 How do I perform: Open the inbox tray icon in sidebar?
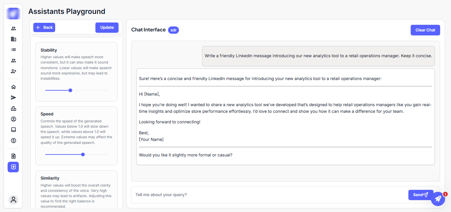tap(13, 130)
